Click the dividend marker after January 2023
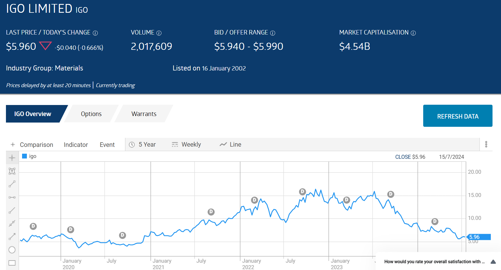 (347, 200)
